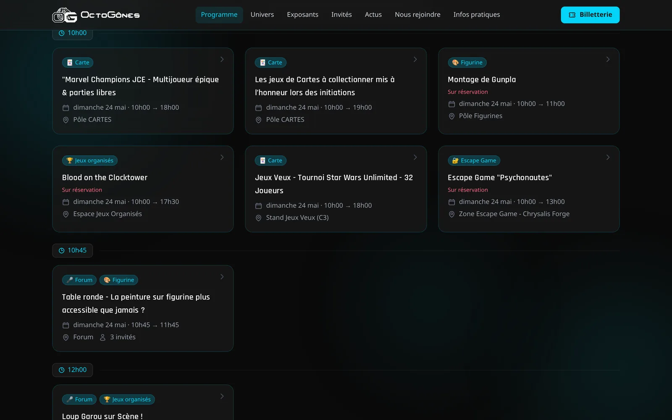Click calendar icon on Marvel Champions card
Screen dimensions: 672x420
click(66, 108)
